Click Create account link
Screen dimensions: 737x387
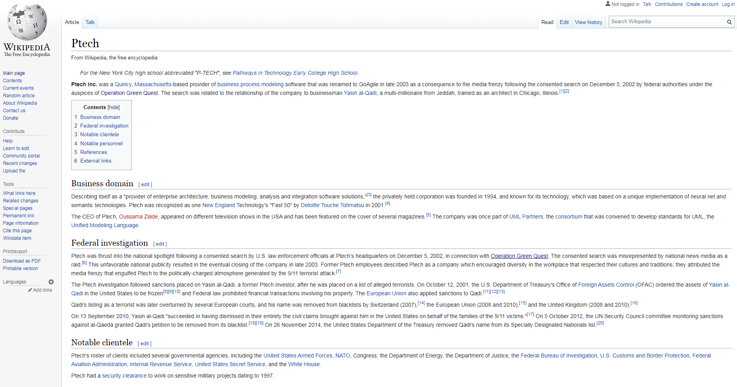point(702,4)
